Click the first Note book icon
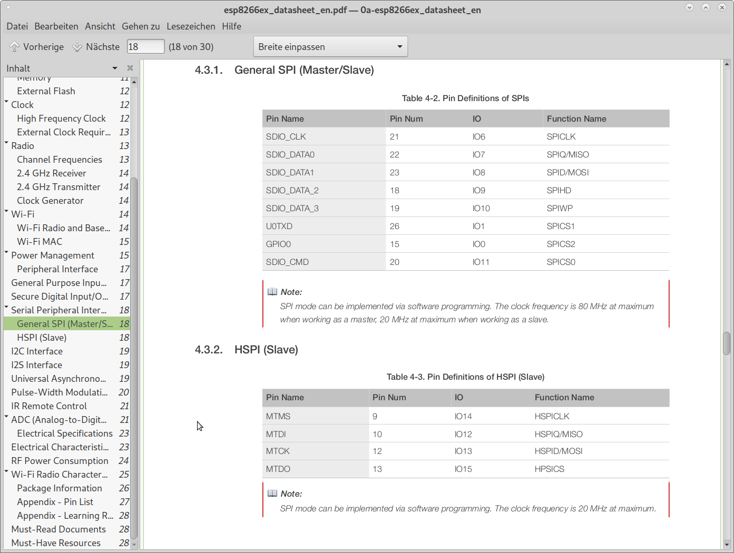Image resolution: width=734 pixels, height=553 pixels. pos(272,291)
